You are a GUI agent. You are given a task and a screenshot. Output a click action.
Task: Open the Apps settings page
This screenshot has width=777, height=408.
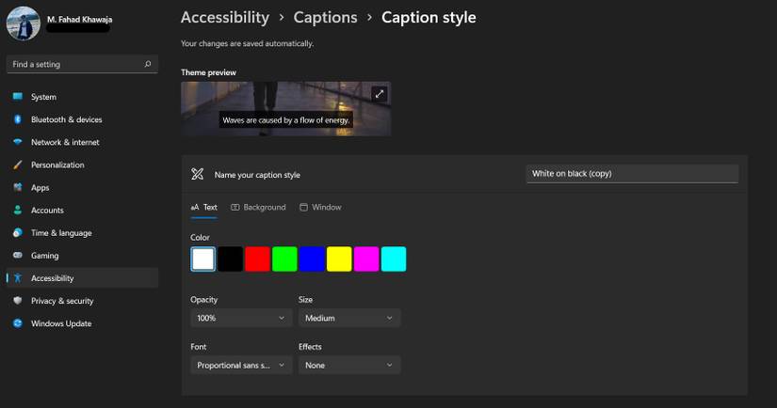pos(40,188)
